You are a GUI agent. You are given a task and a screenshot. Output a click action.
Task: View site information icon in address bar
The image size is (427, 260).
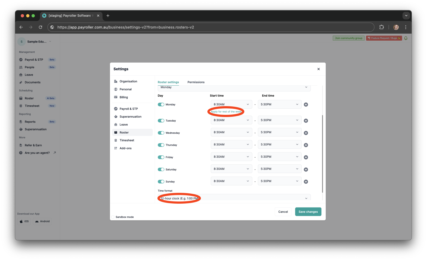click(x=52, y=27)
